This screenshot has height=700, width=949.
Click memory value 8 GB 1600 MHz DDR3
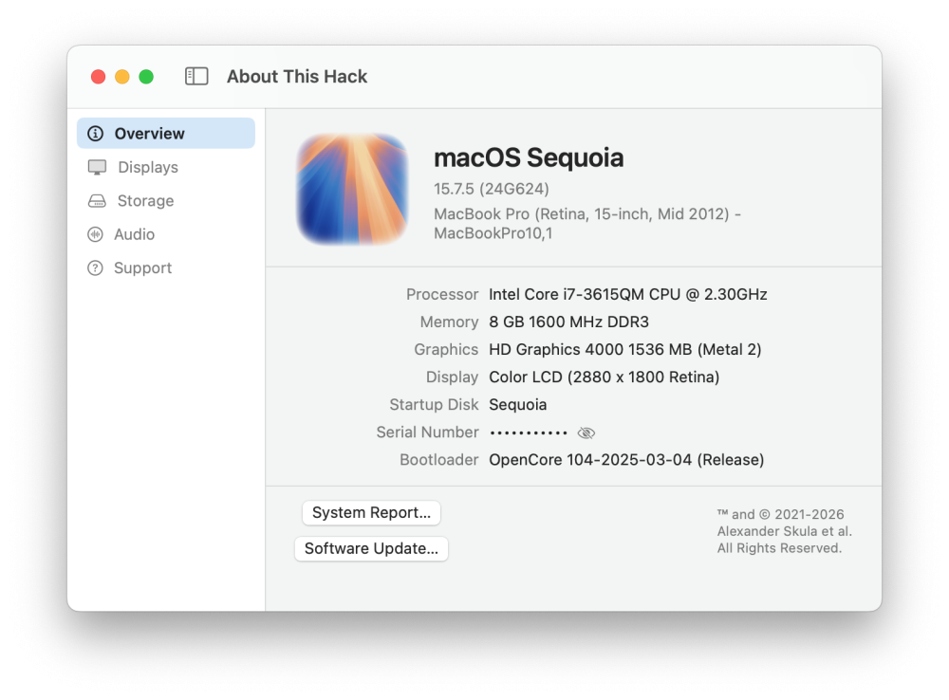[x=568, y=322]
